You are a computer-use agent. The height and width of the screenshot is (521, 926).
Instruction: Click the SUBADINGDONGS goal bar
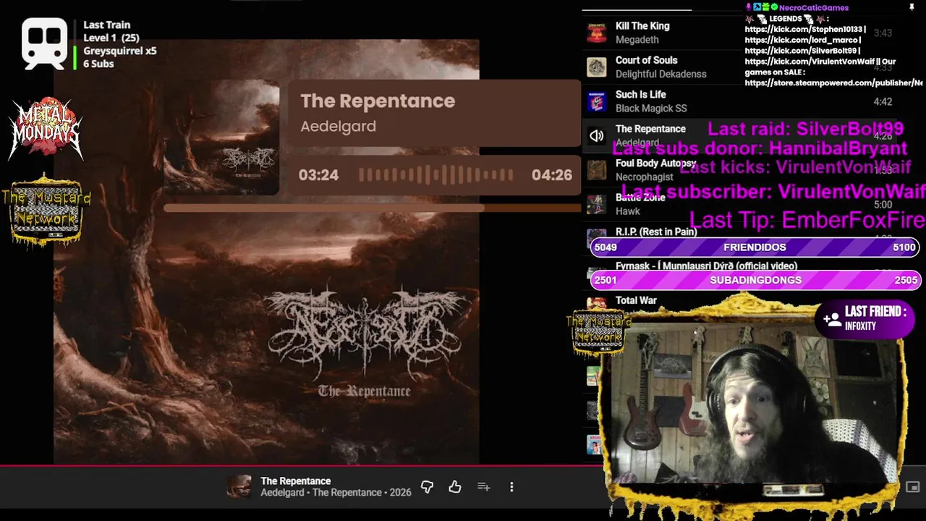(x=755, y=280)
